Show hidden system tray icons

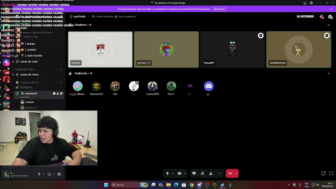[x=289, y=185]
